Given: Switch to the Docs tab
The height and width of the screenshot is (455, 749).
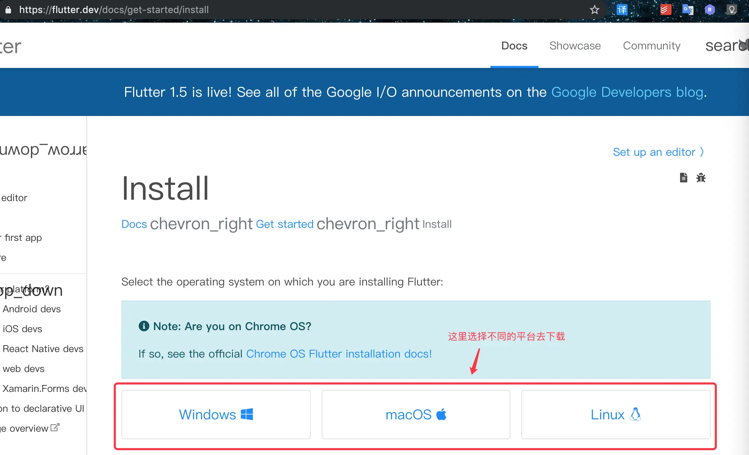Looking at the screenshot, I should coord(514,46).
